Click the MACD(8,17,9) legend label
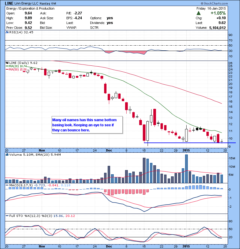The height and width of the screenshot is (249, 240). tap(21, 185)
